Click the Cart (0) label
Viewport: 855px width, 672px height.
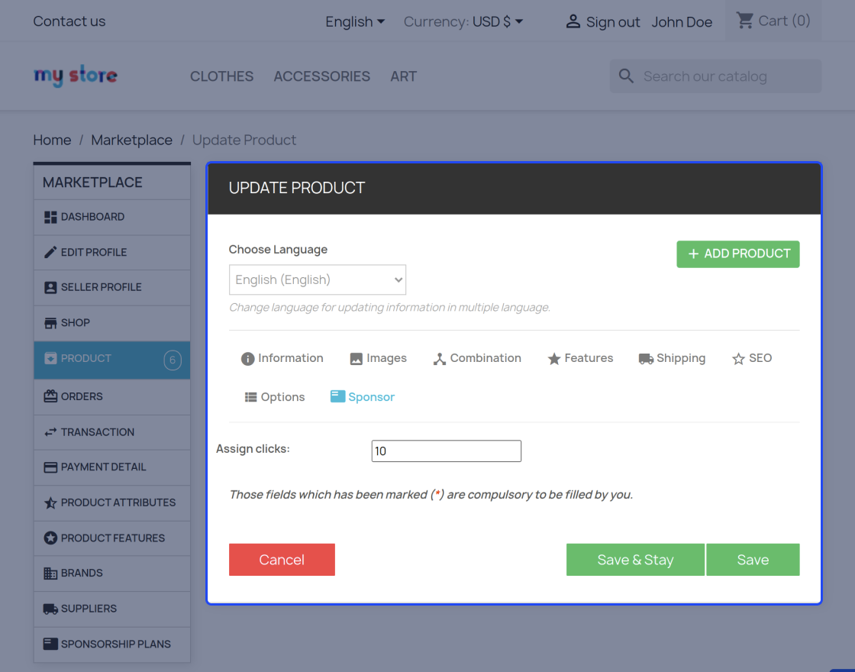[x=784, y=21]
